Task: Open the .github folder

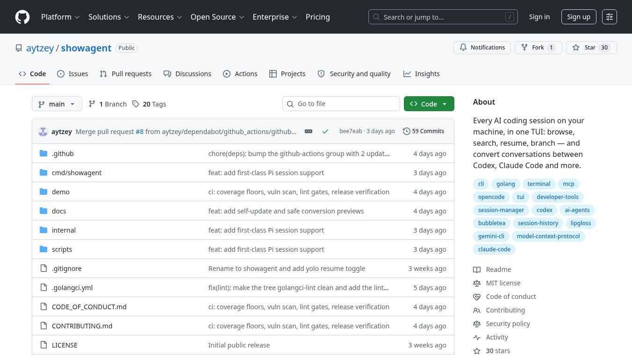Action: 63,154
